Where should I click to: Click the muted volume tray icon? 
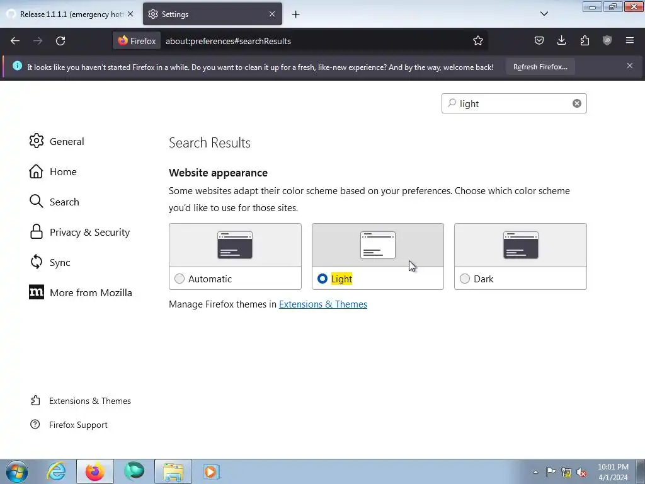[581, 472]
